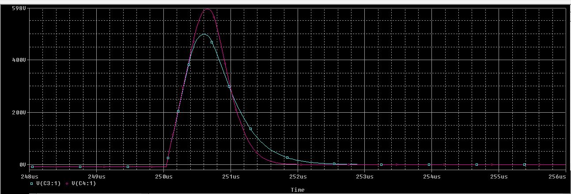Viewport: 571px width, 194px height.
Task: Click the 249us x-axis label
Action: click(97, 177)
